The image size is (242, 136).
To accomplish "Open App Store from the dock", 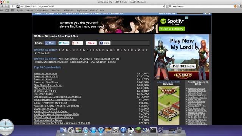I will point(93,130).
